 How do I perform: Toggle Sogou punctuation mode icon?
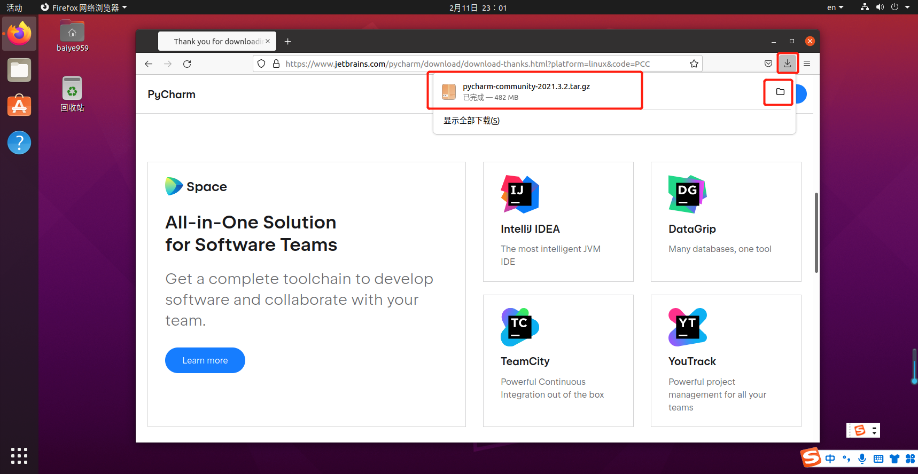846,459
